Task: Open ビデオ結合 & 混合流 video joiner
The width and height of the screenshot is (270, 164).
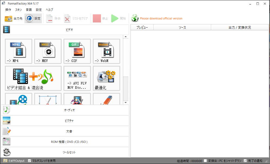Action: click(x=33, y=78)
